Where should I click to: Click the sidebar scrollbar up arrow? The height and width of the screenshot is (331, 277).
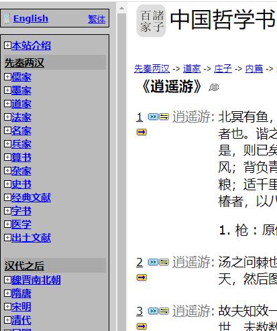pos(121,9)
